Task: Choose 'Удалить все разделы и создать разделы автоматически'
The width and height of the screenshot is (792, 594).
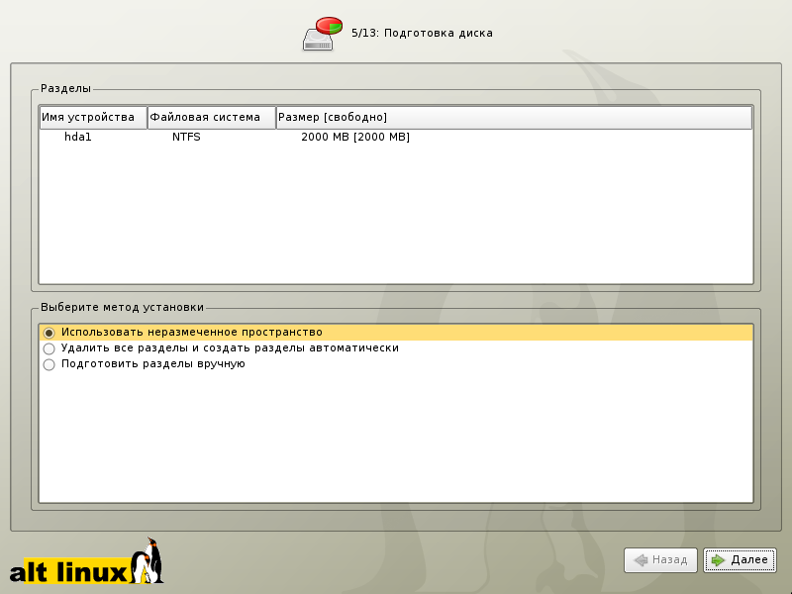Action: click(49, 348)
